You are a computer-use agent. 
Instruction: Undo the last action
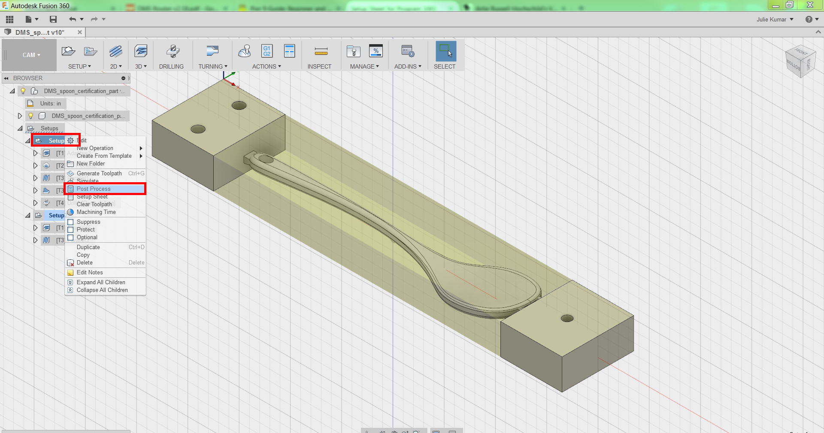(72, 19)
